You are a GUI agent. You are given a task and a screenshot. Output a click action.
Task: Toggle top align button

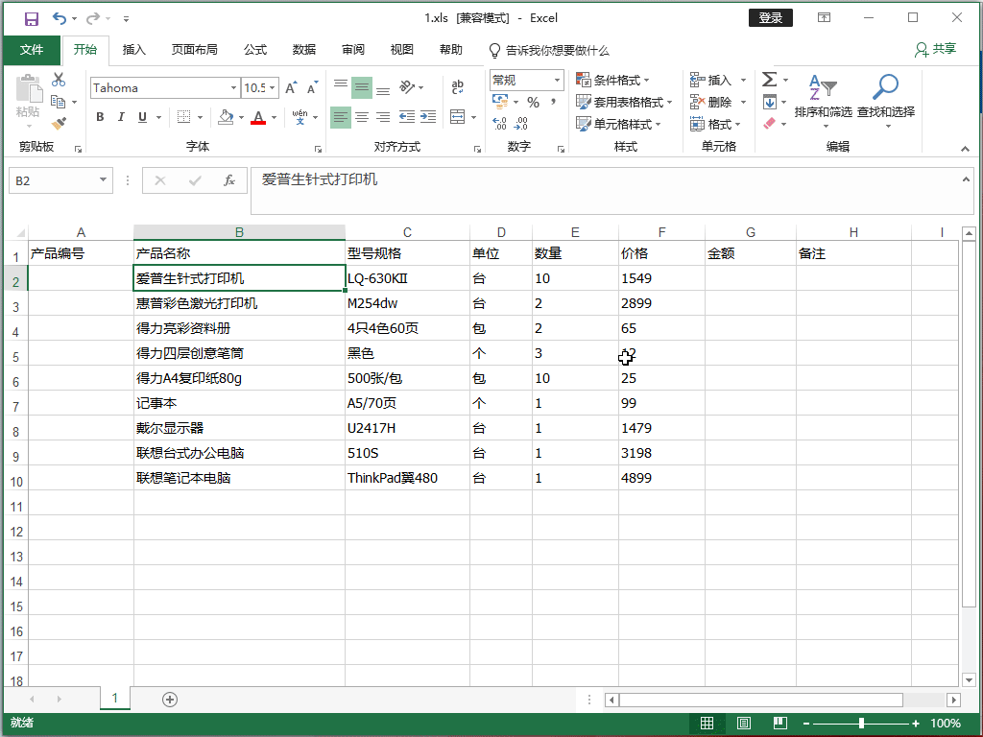341,87
